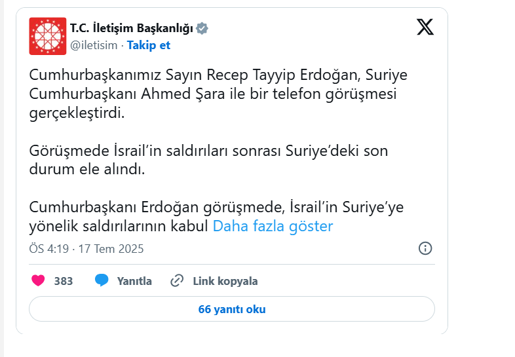This screenshot has width=515, height=357.
Task: Click the paragraph starting with Görüşmede İsrail'in
Action: (x=208, y=160)
